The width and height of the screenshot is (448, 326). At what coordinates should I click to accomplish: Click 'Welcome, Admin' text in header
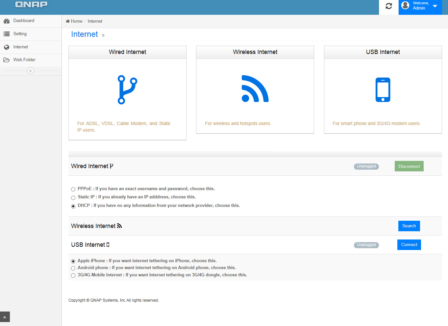tap(421, 6)
